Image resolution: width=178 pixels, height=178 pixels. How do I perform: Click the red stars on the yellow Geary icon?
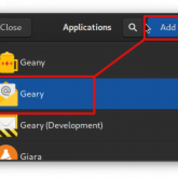coord(7,64)
